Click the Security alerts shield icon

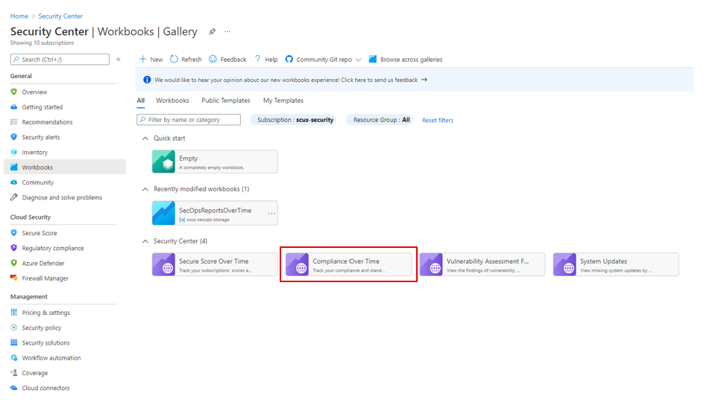[14, 137]
